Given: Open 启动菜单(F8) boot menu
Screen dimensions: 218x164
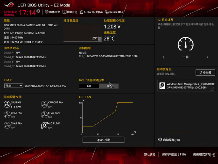Looking at the screenshot, I should pyautogui.click(x=169, y=140).
